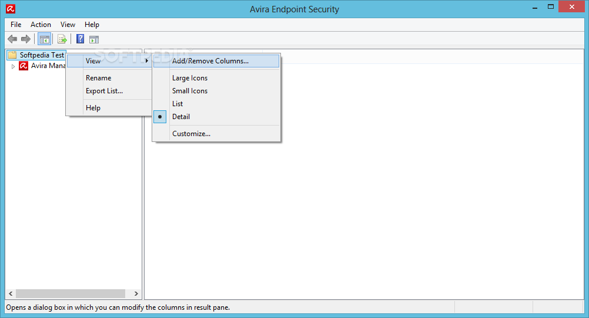Click Customize in the View submenu

[191, 134]
